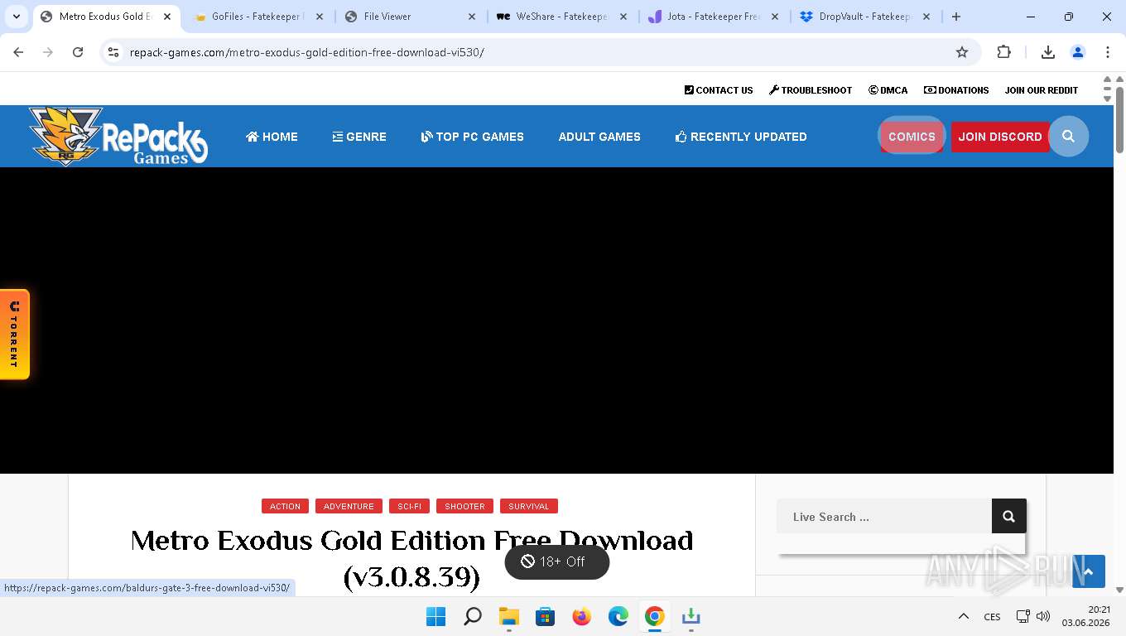
Task: Click the CES input language indicator
Action: point(992,616)
